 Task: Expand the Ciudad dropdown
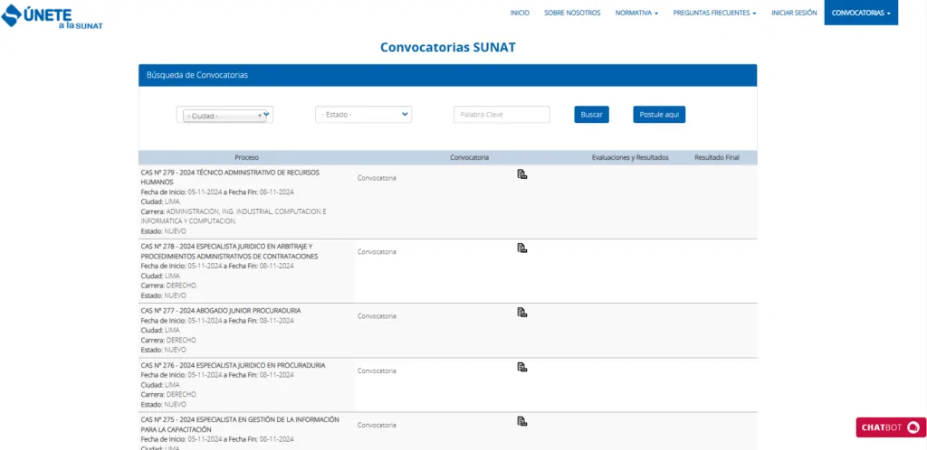click(225, 116)
